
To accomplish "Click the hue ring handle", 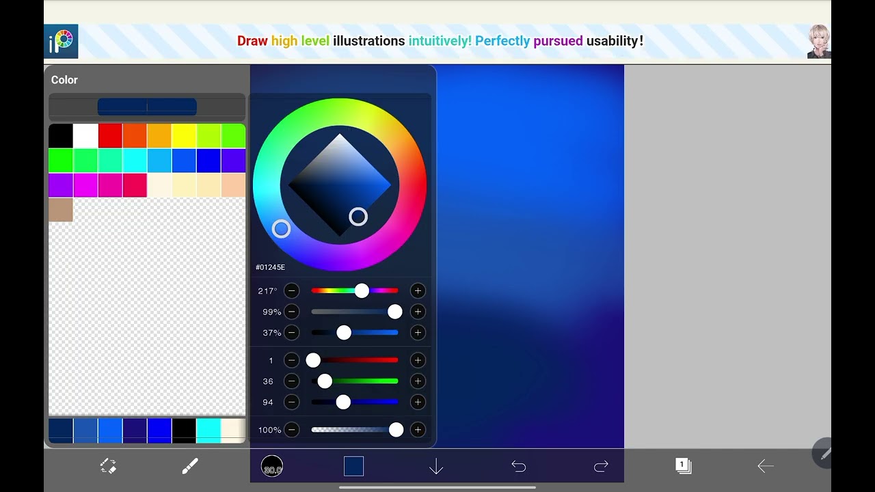I will point(281,229).
